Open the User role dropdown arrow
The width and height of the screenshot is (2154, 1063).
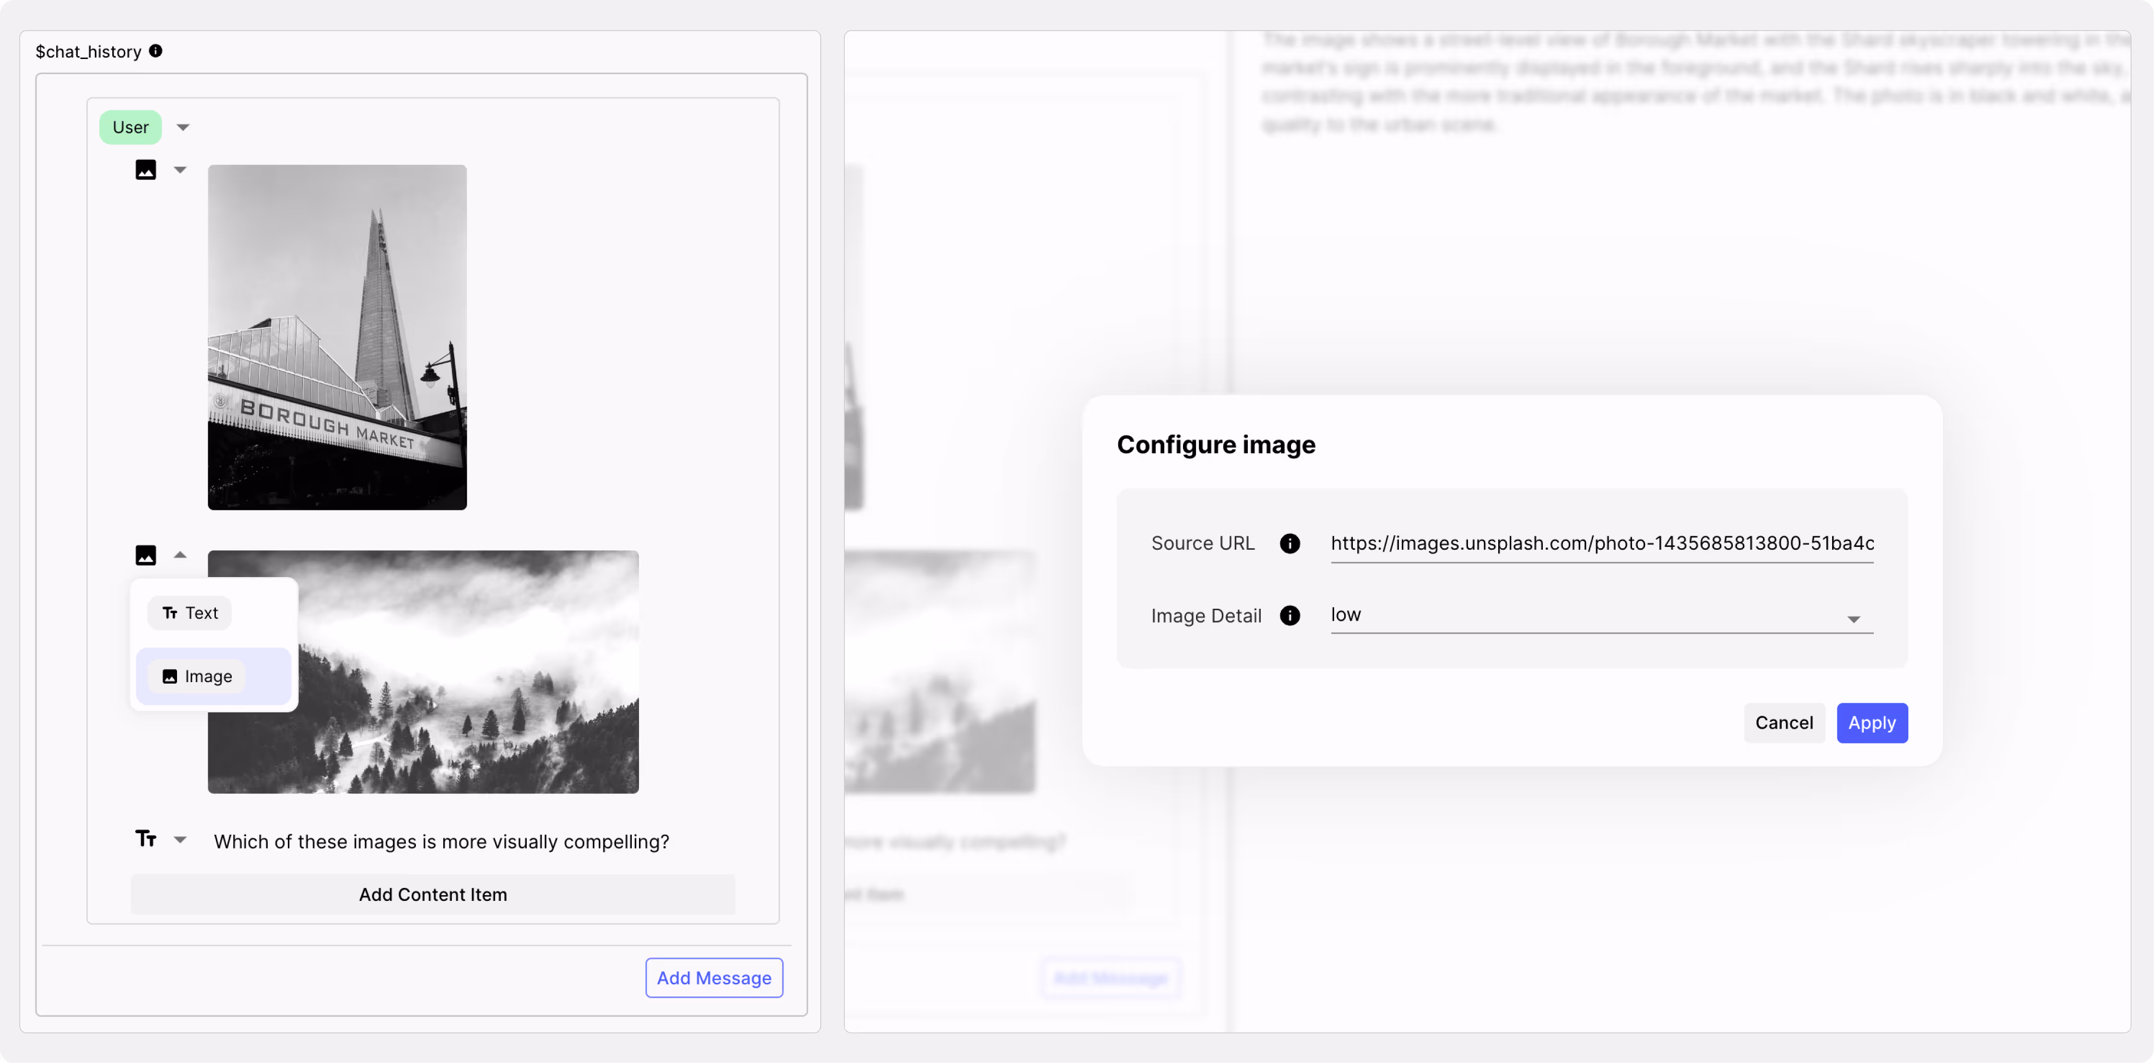[183, 127]
